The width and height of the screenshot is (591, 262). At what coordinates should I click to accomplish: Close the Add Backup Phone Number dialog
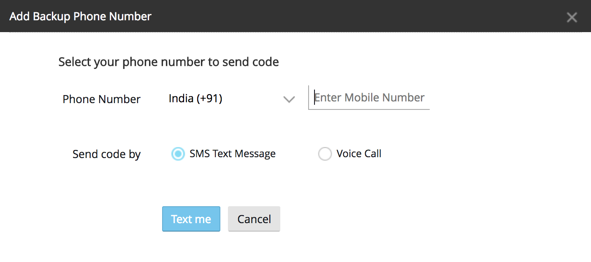(572, 17)
